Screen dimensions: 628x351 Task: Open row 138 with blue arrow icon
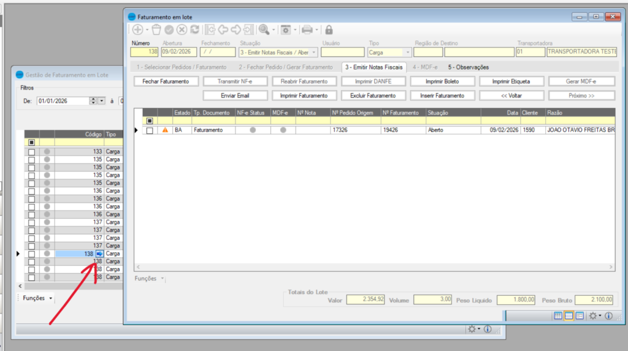(x=100, y=253)
